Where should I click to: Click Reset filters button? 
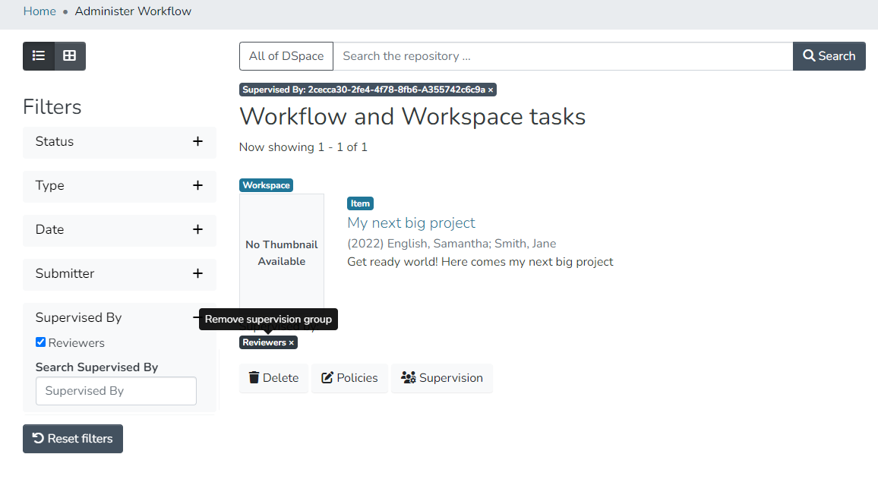tap(73, 439)
